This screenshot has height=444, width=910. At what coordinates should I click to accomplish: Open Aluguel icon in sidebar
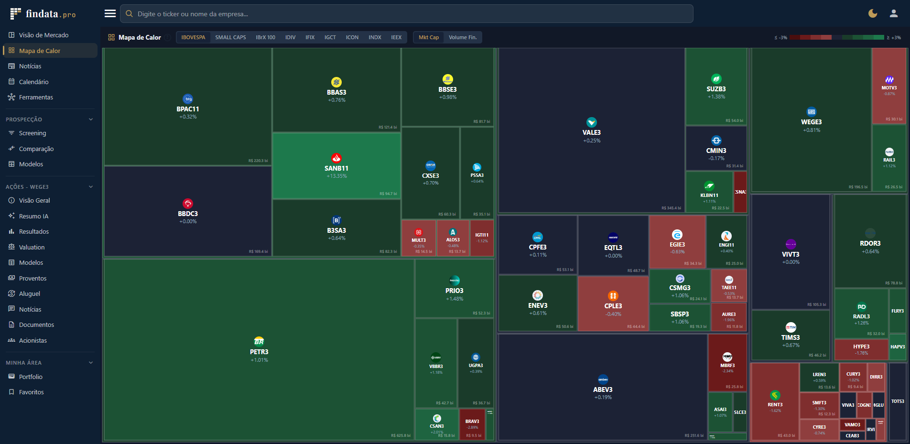(x=11, y=293)
